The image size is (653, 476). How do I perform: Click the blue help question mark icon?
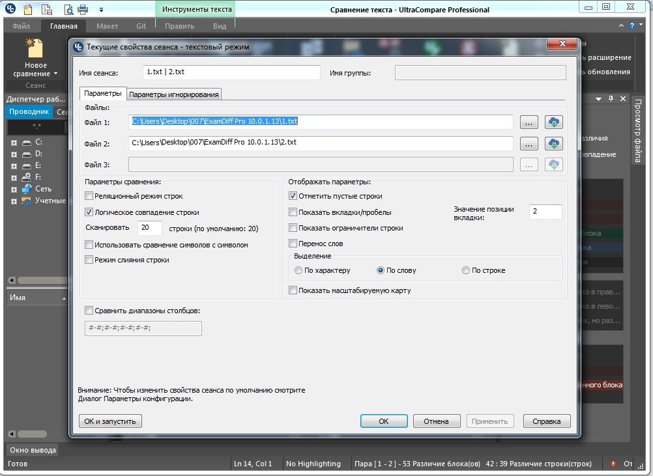coord(631,26)
